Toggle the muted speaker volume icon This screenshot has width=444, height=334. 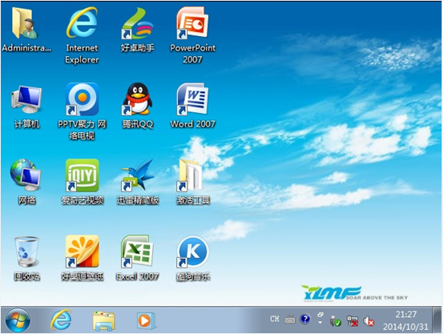pos(369,321)
